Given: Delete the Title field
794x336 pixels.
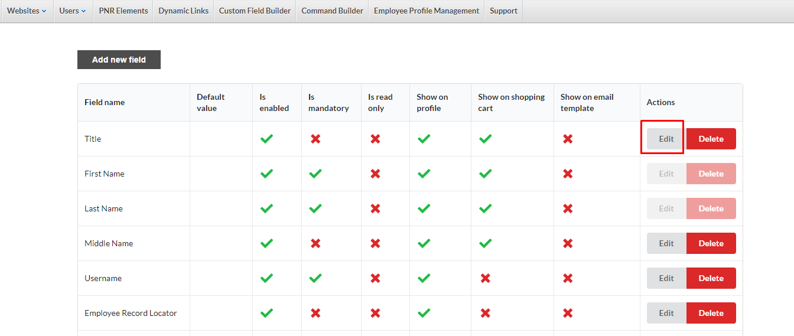Looking at the screenshot, I should (x=711, y=139).
